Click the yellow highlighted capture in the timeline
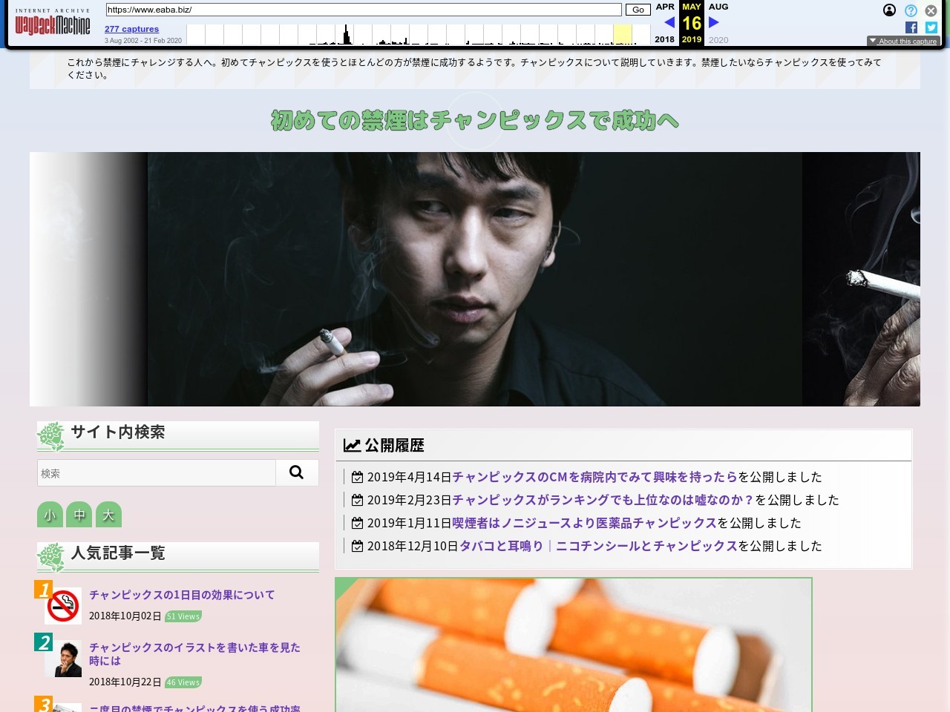Image resolution: width=950 pixels, height=712 pixels. pos(623,33)
